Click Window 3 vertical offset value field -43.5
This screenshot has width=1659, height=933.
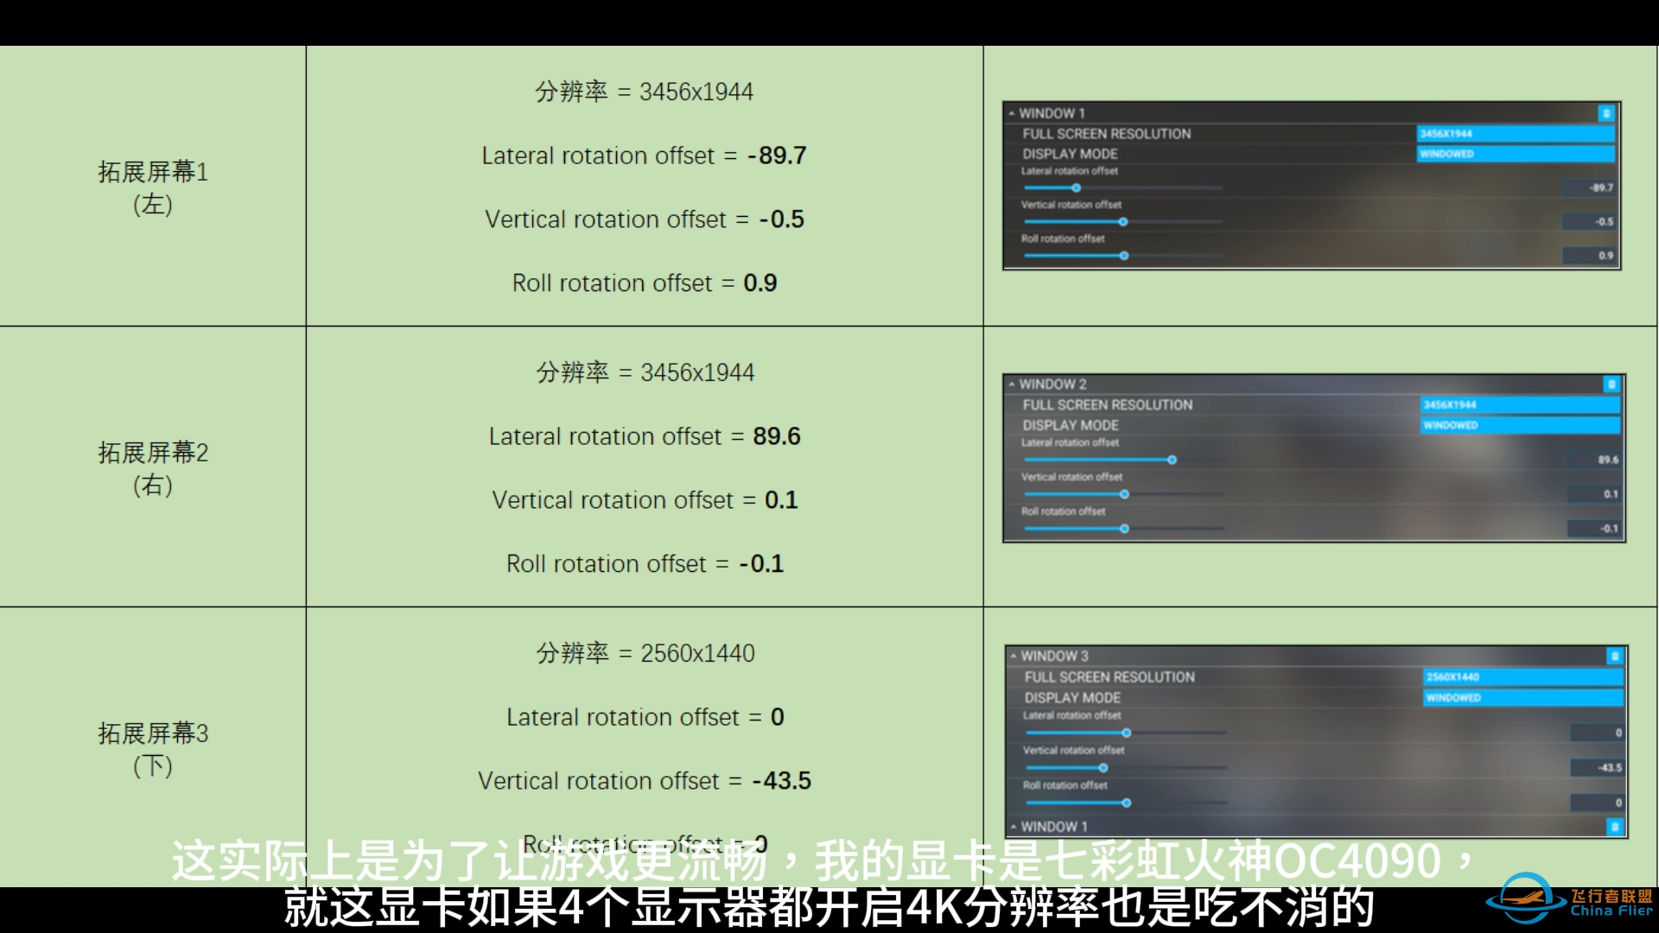coord(1598,768)
